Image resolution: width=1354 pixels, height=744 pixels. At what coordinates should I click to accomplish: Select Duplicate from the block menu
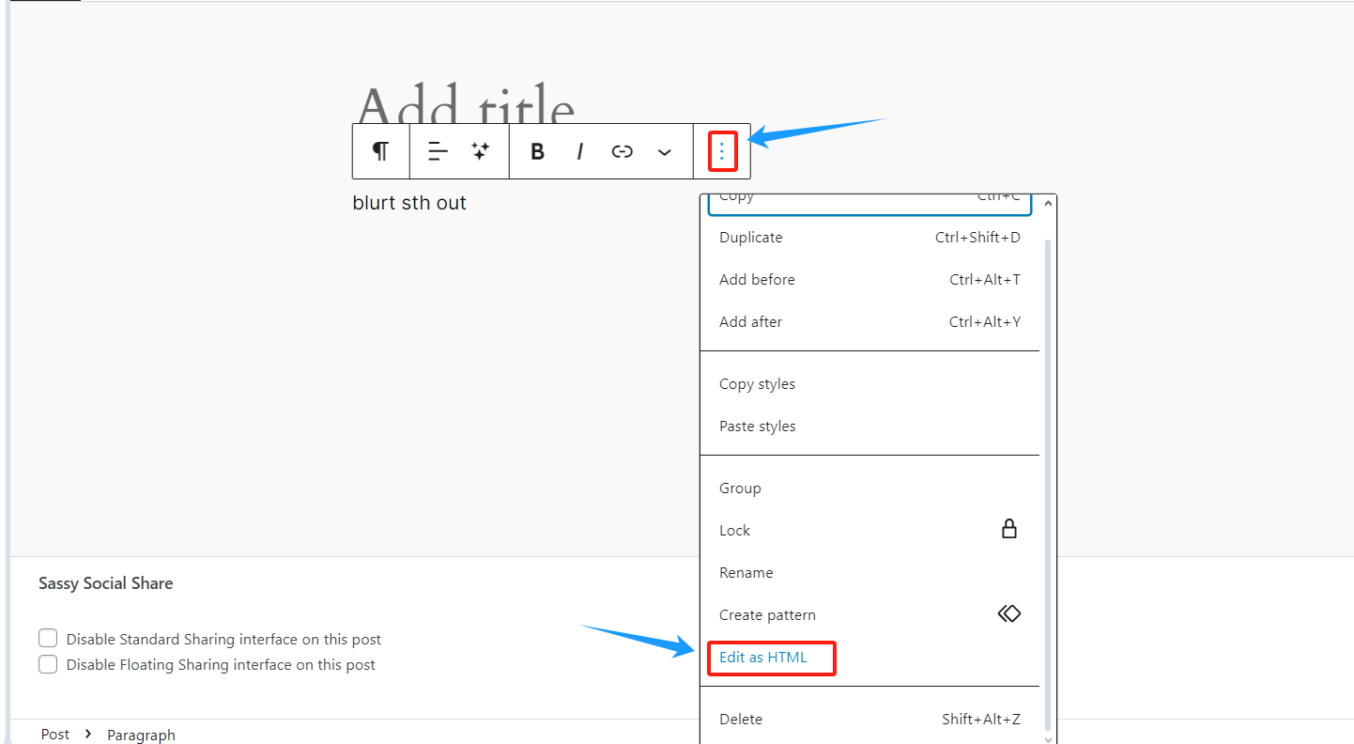750,237
